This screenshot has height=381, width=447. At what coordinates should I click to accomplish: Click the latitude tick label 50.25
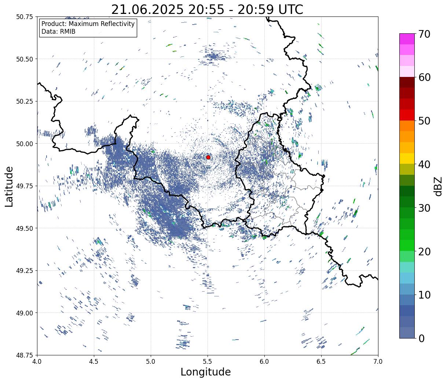[25, 101]
